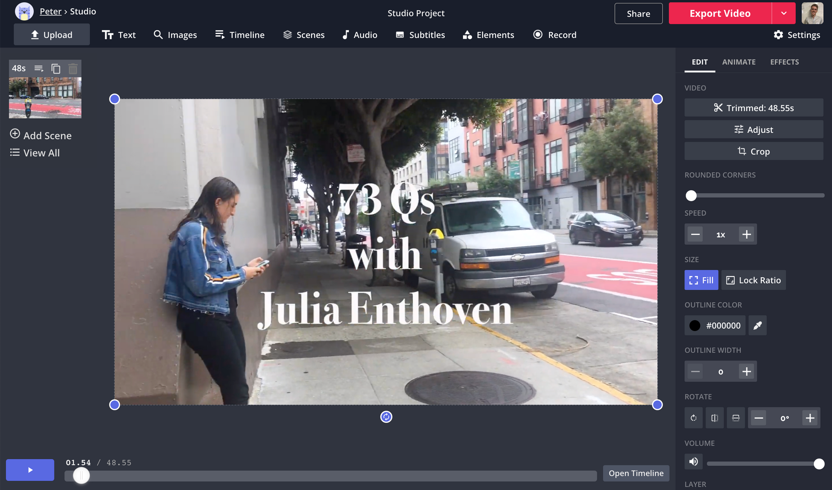This screenshot has height=490, width=832.
Task: Click the black outline color swatch
Action: (x=695, y=326)
